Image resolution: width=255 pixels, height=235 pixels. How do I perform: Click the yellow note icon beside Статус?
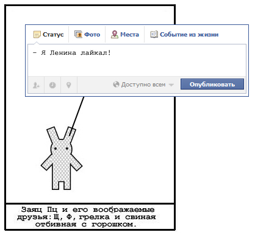click(x=37, y=35)
